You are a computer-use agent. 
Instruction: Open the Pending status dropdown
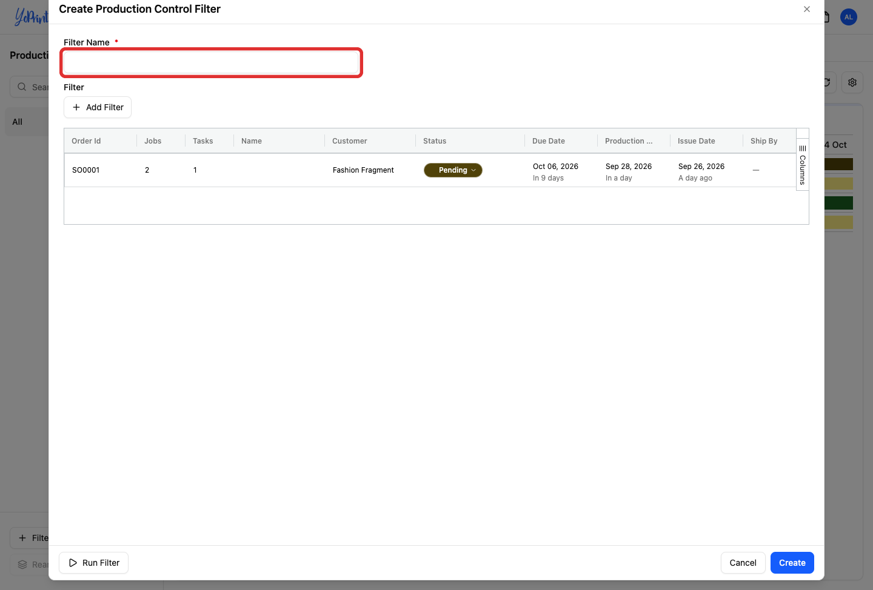[453, 170]
